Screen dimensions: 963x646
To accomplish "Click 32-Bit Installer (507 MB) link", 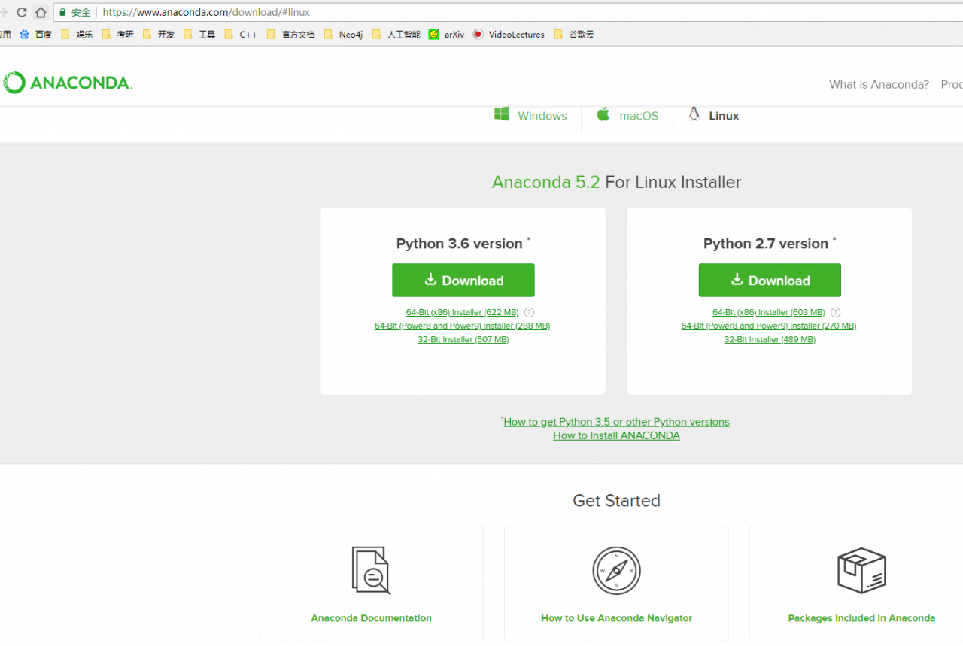I will (x=463, y=339).
